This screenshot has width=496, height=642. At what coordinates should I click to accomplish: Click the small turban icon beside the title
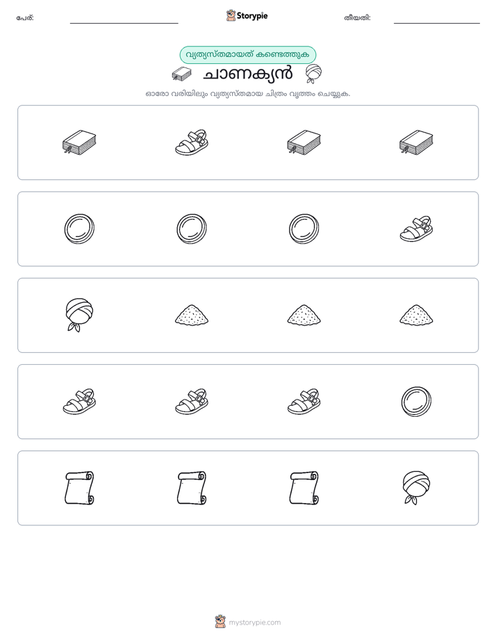click(x=313, y=74)
